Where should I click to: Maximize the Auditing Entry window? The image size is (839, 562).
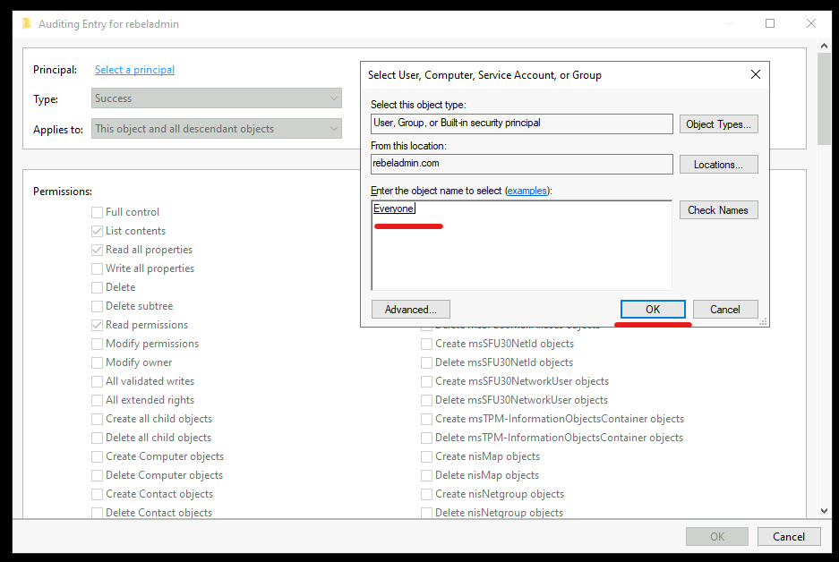(x=770, y=24)
